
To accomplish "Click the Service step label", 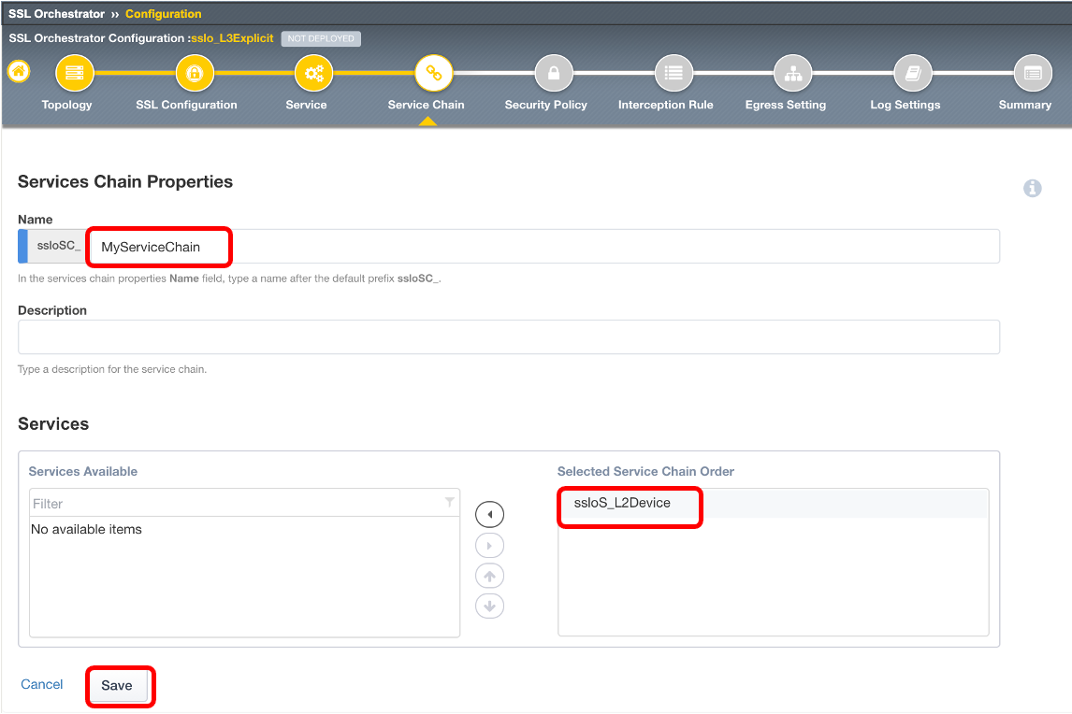I will pyautogui.click(x=306, y=105).
